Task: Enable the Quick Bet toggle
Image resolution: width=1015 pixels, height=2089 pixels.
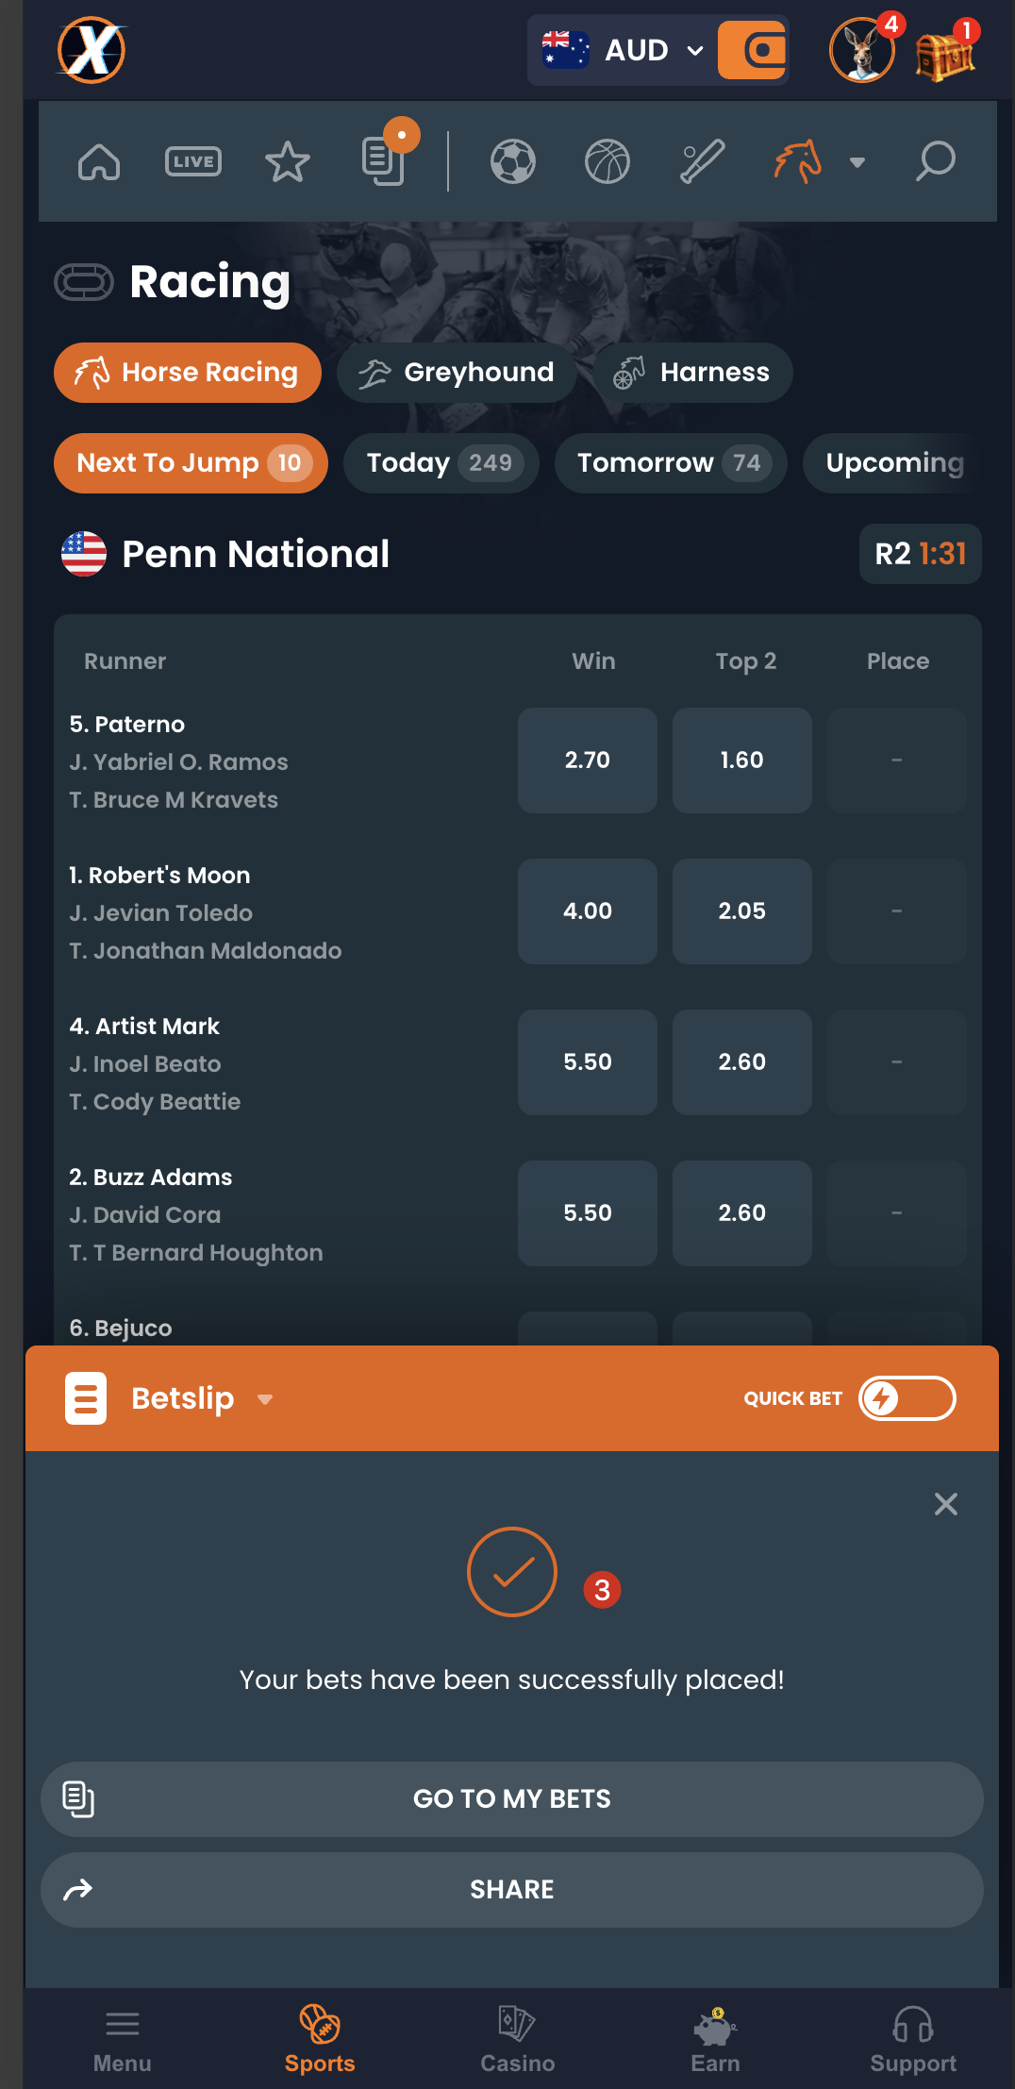Action: point(907,1398)
